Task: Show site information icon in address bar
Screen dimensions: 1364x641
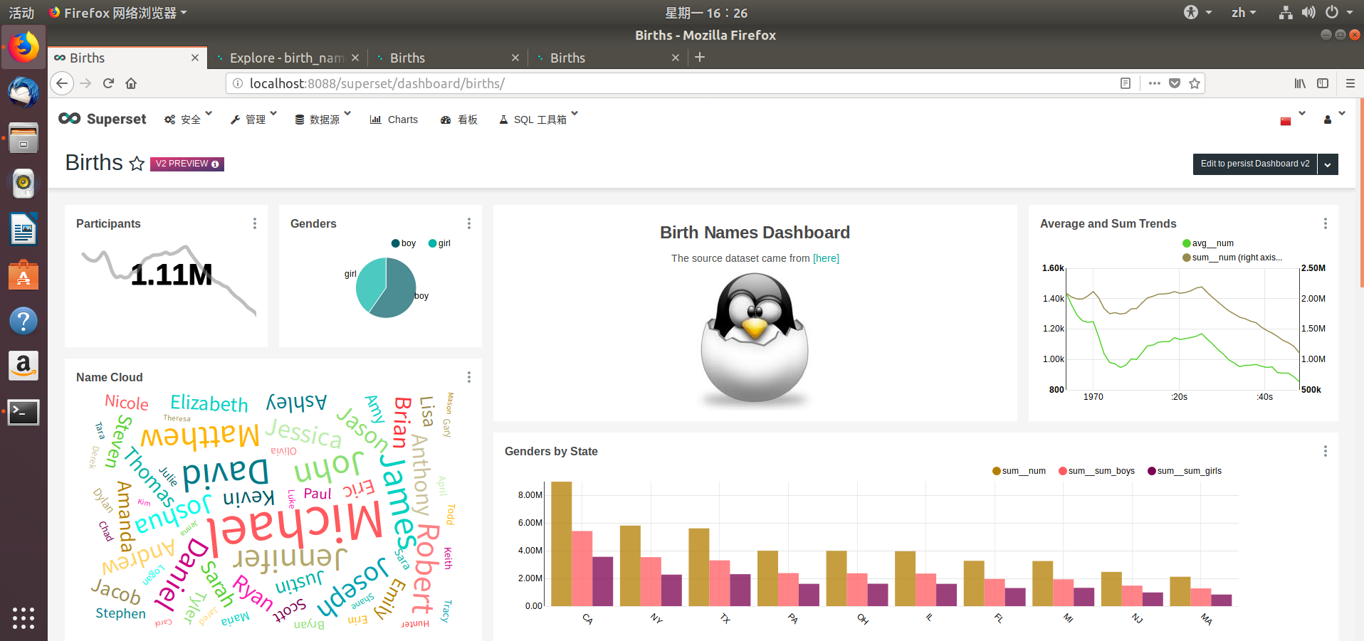Action: 238,83
